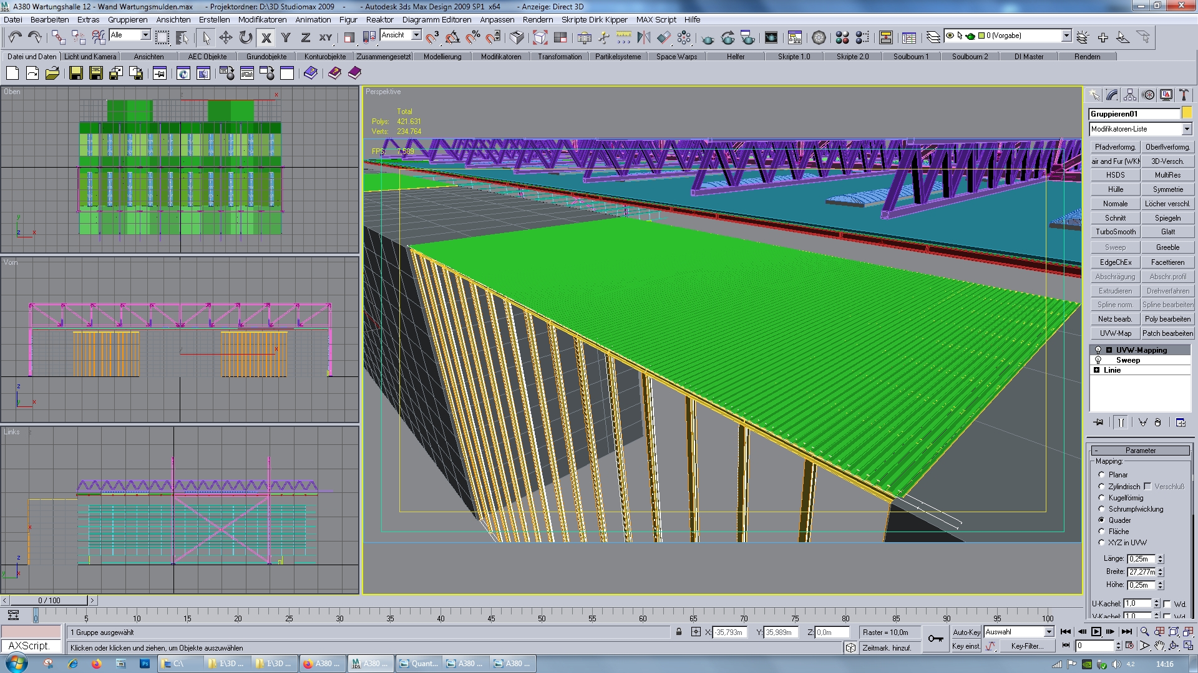1198x673 pixels.
Task: Click the pin stack icon
Action: click(1098, 422)
